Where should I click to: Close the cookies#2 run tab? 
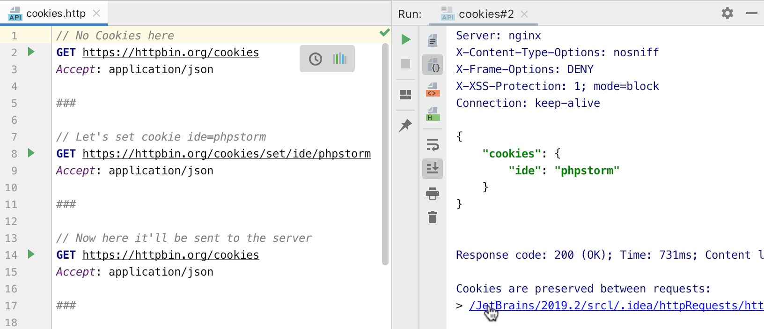524,14
